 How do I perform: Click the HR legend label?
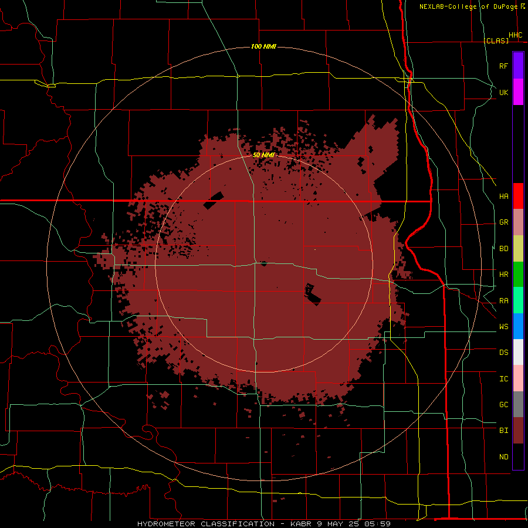[x=503, y=275]
